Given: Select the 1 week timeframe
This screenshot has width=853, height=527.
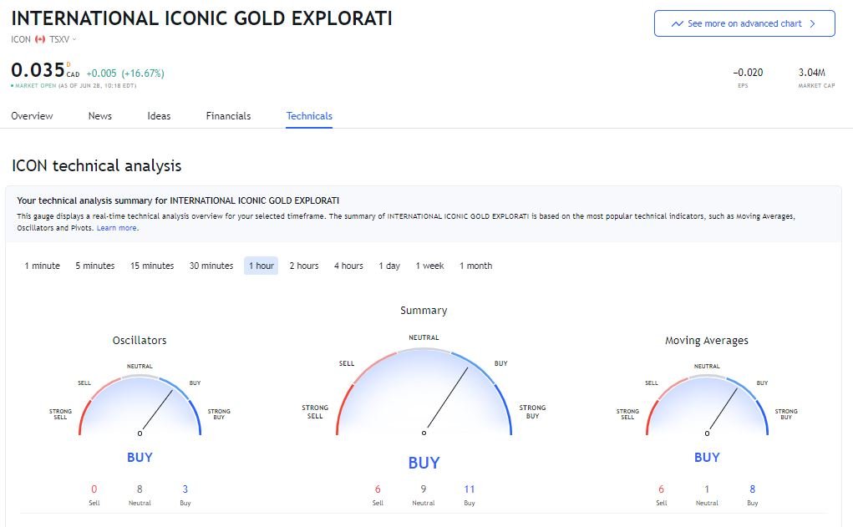Looking at the screenshot, I should (429, 266).
